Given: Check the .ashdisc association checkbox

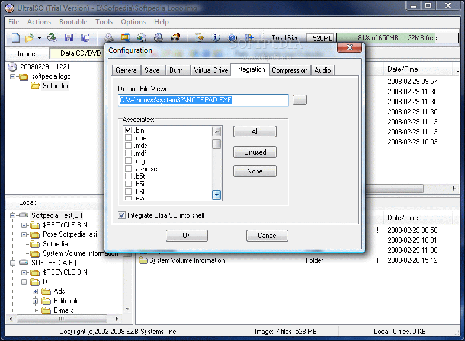Looking at the screenshot, I should [x=128, y=169].
